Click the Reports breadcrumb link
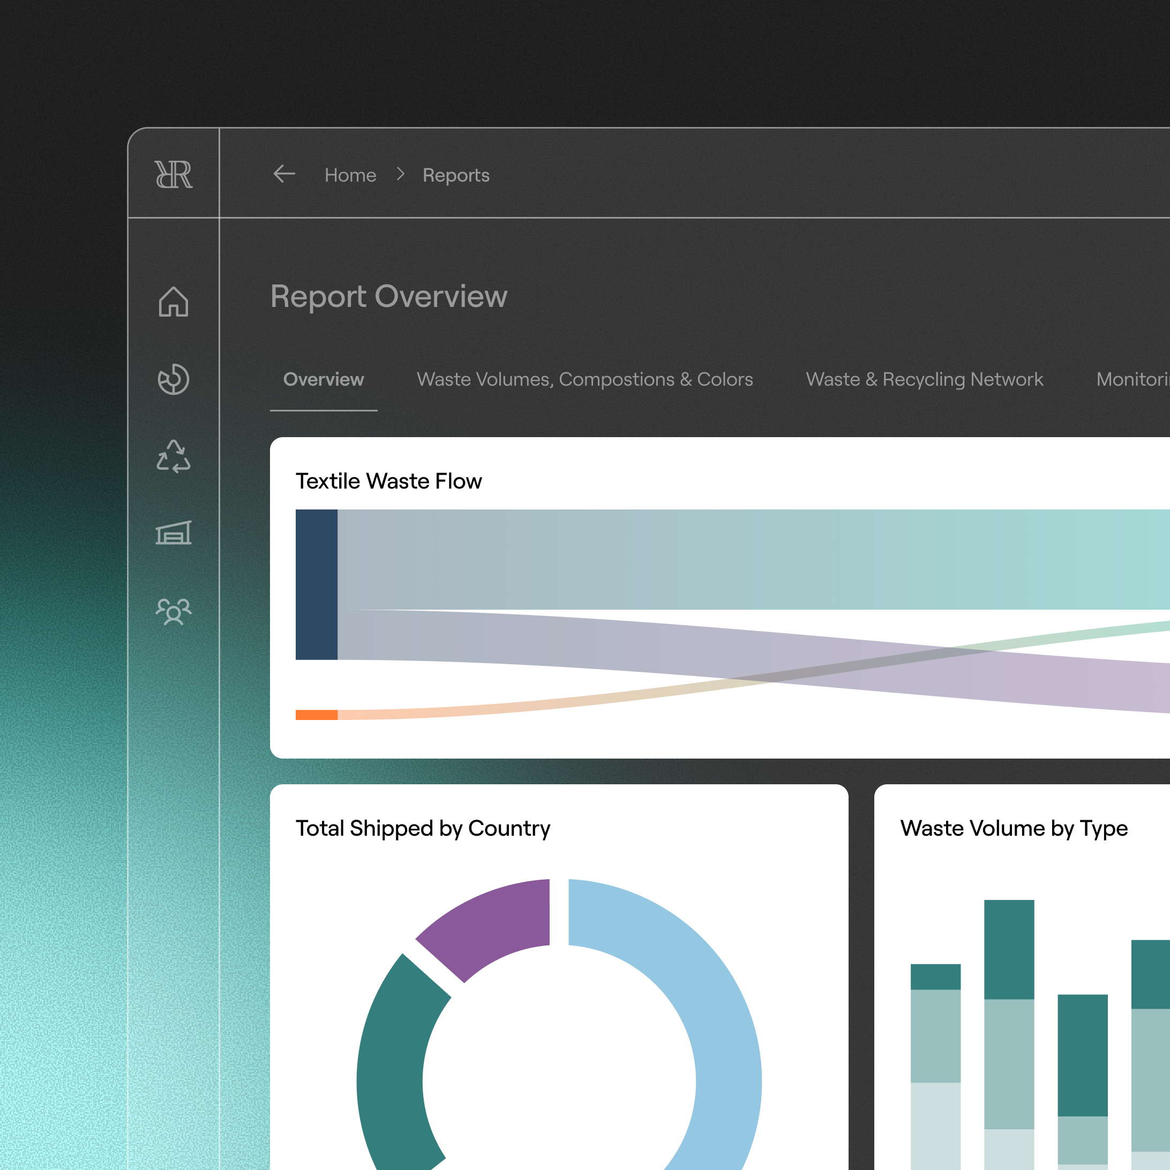 coord(456,175)
